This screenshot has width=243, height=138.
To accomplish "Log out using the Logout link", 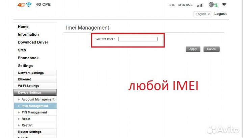I will [x=220, y=14].
